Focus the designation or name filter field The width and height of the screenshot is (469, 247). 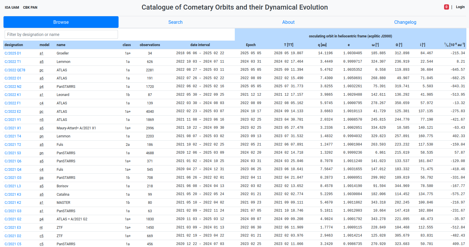pyautogui.click(x=61, y=34)
